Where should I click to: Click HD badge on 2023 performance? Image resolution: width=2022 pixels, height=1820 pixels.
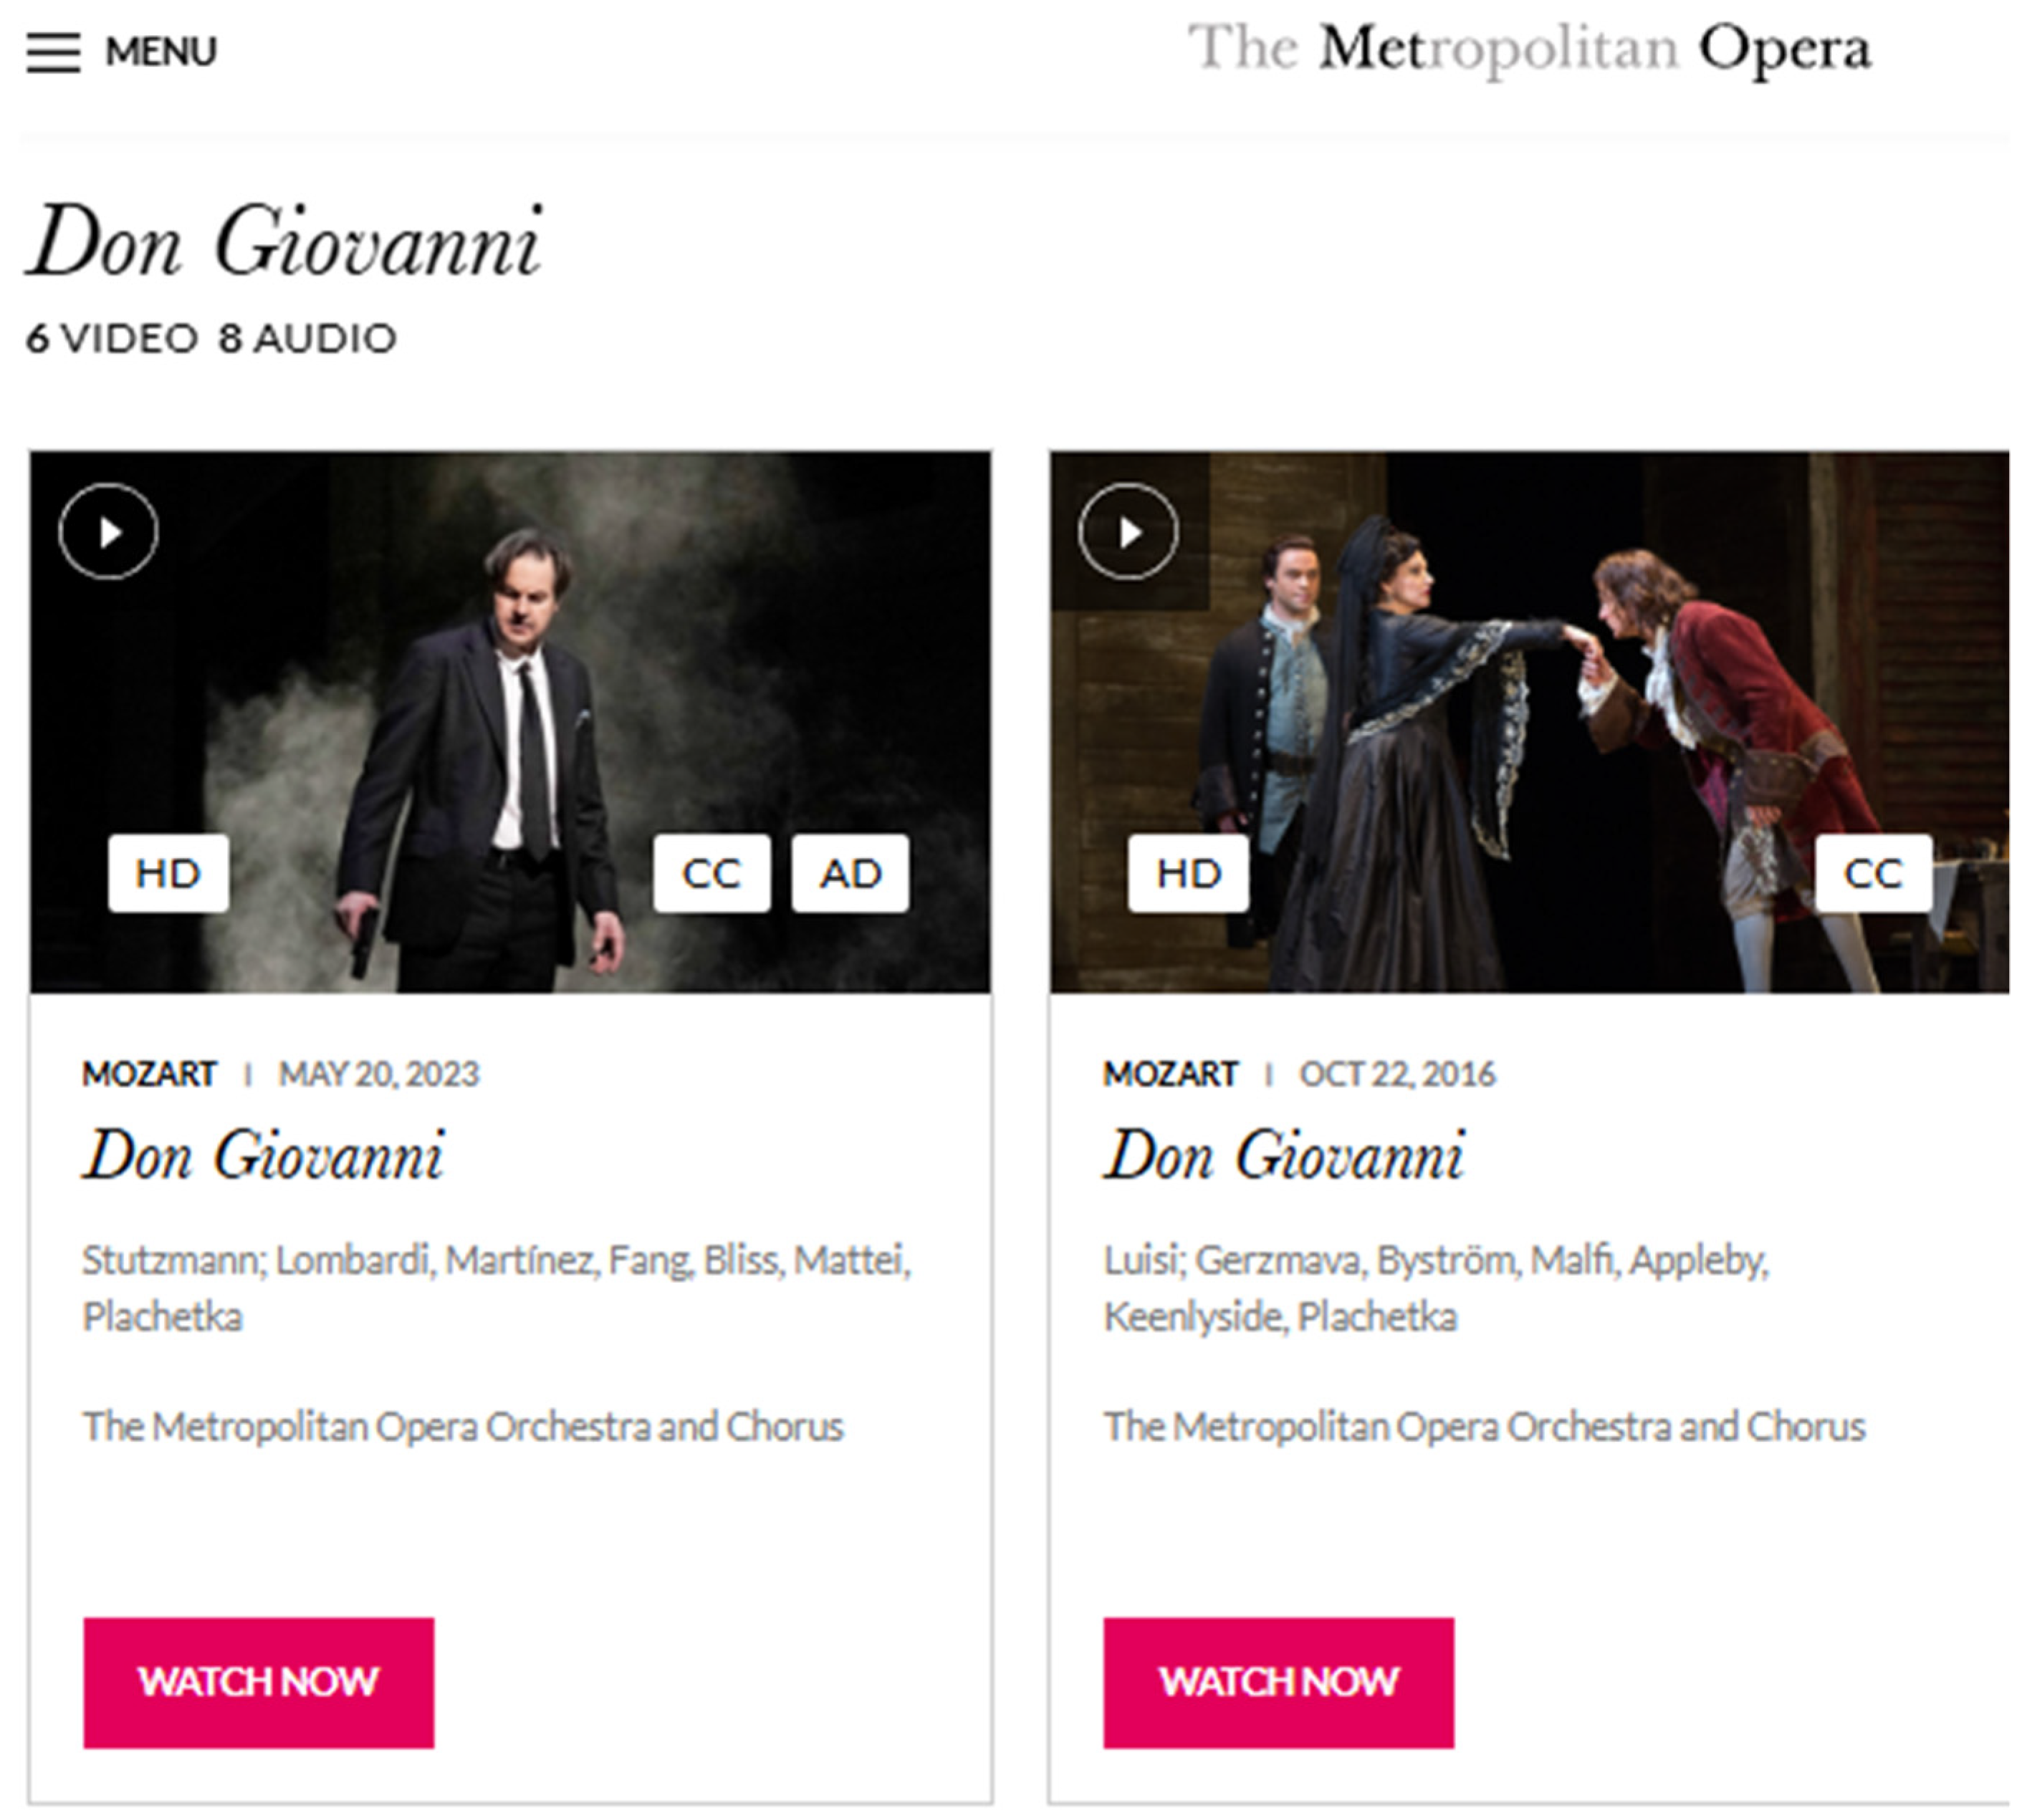(168, 873)
